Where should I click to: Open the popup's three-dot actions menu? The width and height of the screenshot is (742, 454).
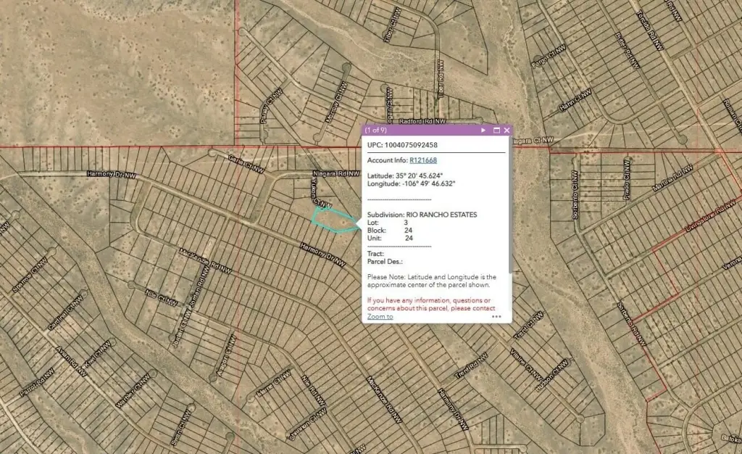click(496, 316)
